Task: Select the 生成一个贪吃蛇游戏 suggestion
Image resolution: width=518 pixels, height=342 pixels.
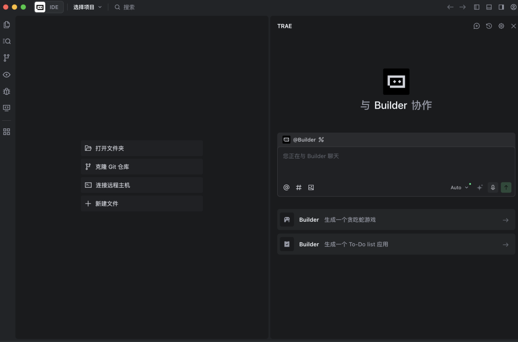Action: pyautogui.click(x=396, y=220)
